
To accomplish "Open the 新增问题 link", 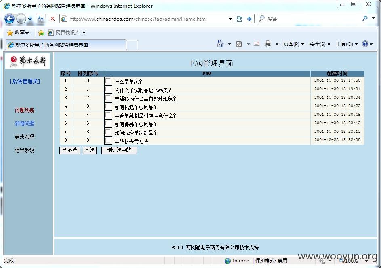I will pos(24,123).
